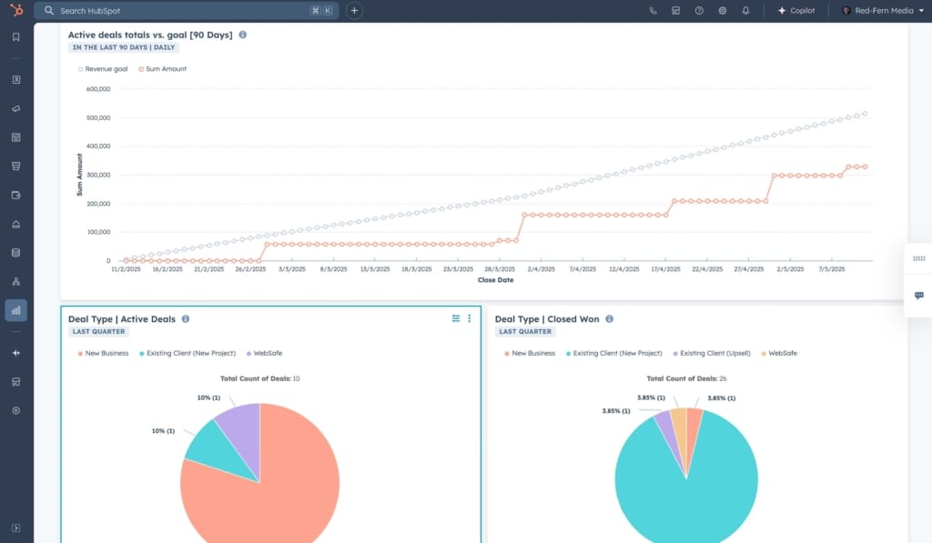Click Deal Type | Active Deals title
932x543 pixels.
(x=122, y=319)
